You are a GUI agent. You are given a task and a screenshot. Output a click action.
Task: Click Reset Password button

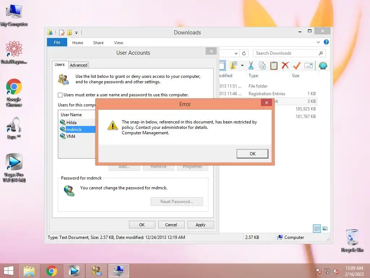point(177,202)
